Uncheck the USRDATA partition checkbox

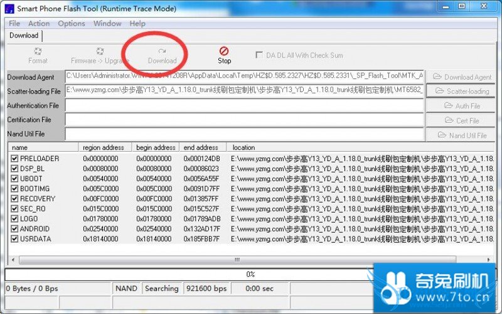point(14,239)
